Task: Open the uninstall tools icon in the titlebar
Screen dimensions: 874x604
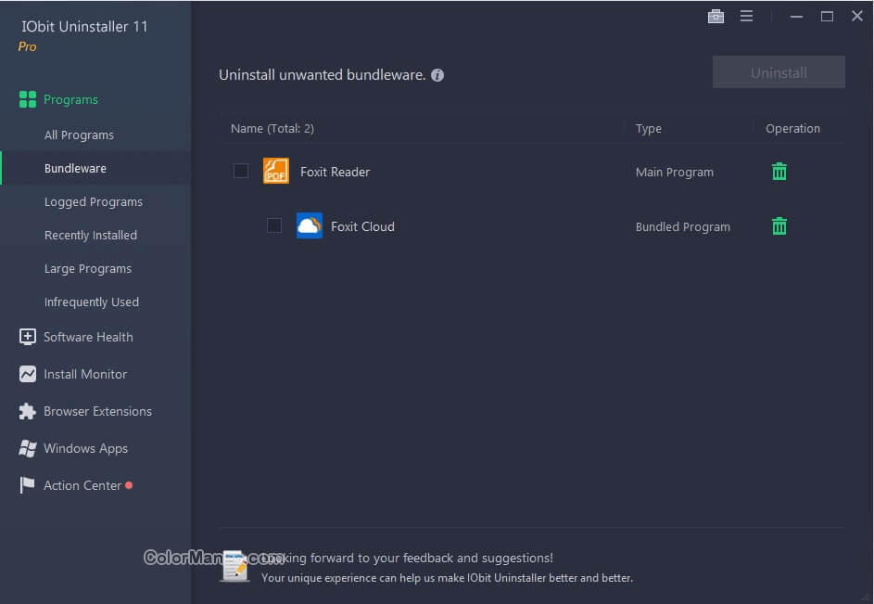Action: coord(716,16)
